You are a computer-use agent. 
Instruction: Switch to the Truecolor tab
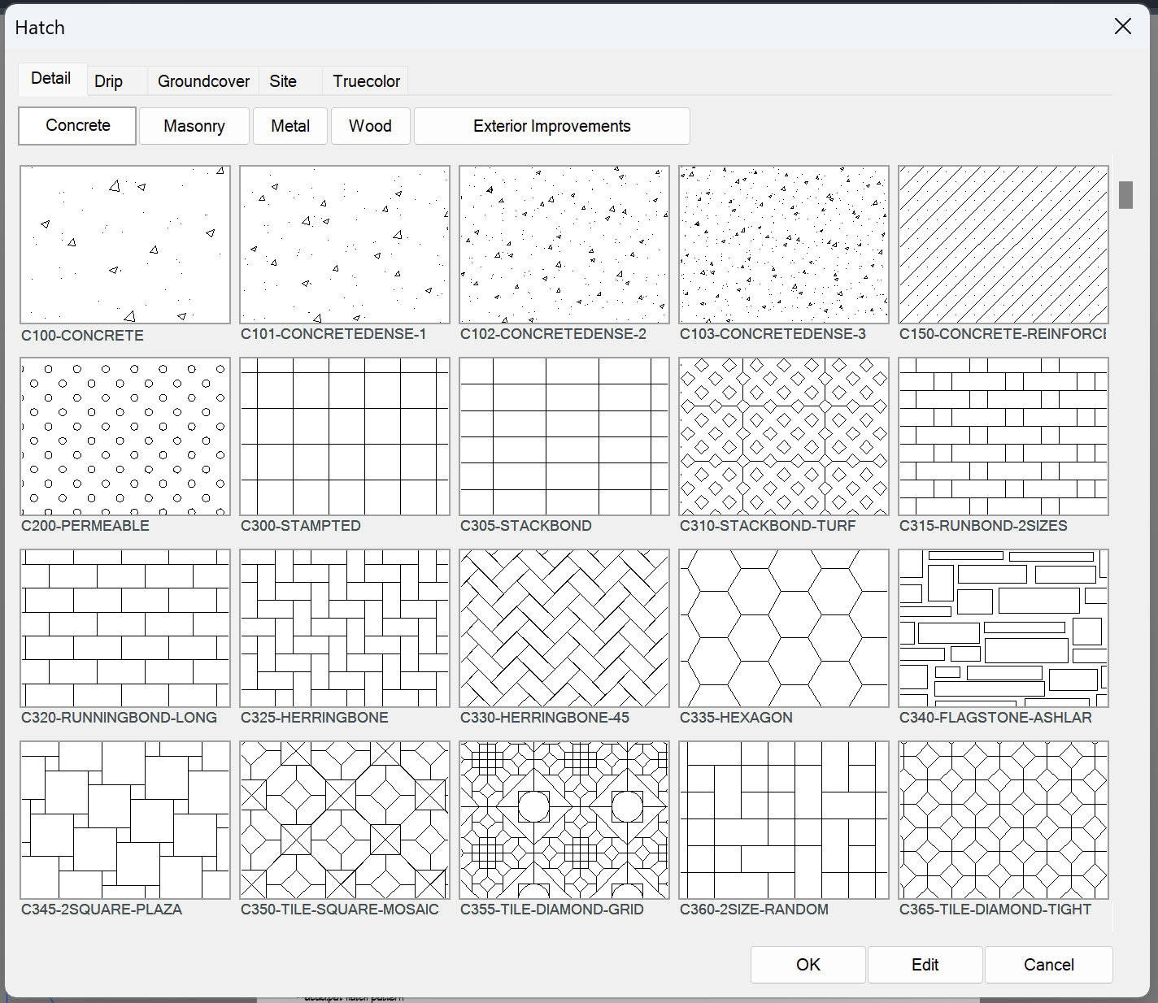(366, 81)
